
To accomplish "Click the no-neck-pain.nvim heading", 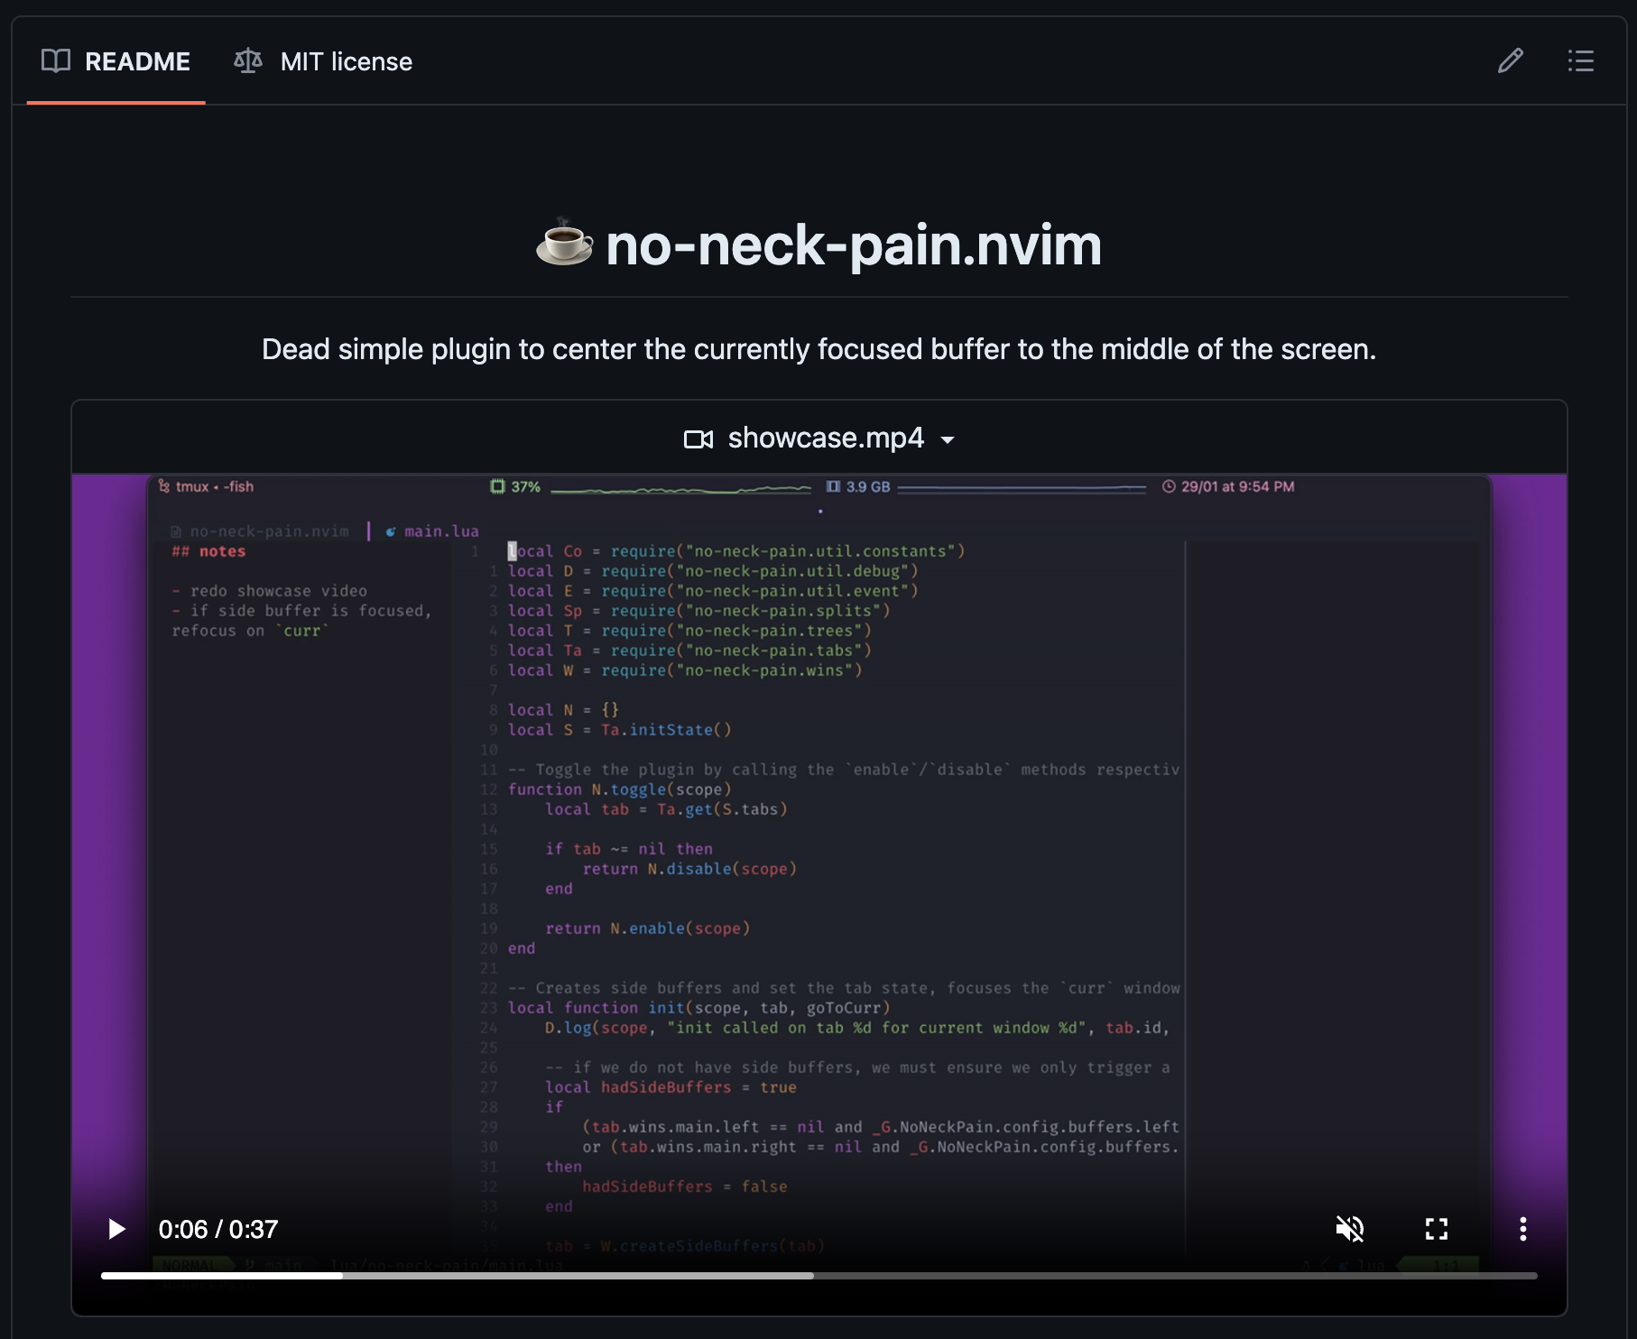I will [x=853, y=245].
